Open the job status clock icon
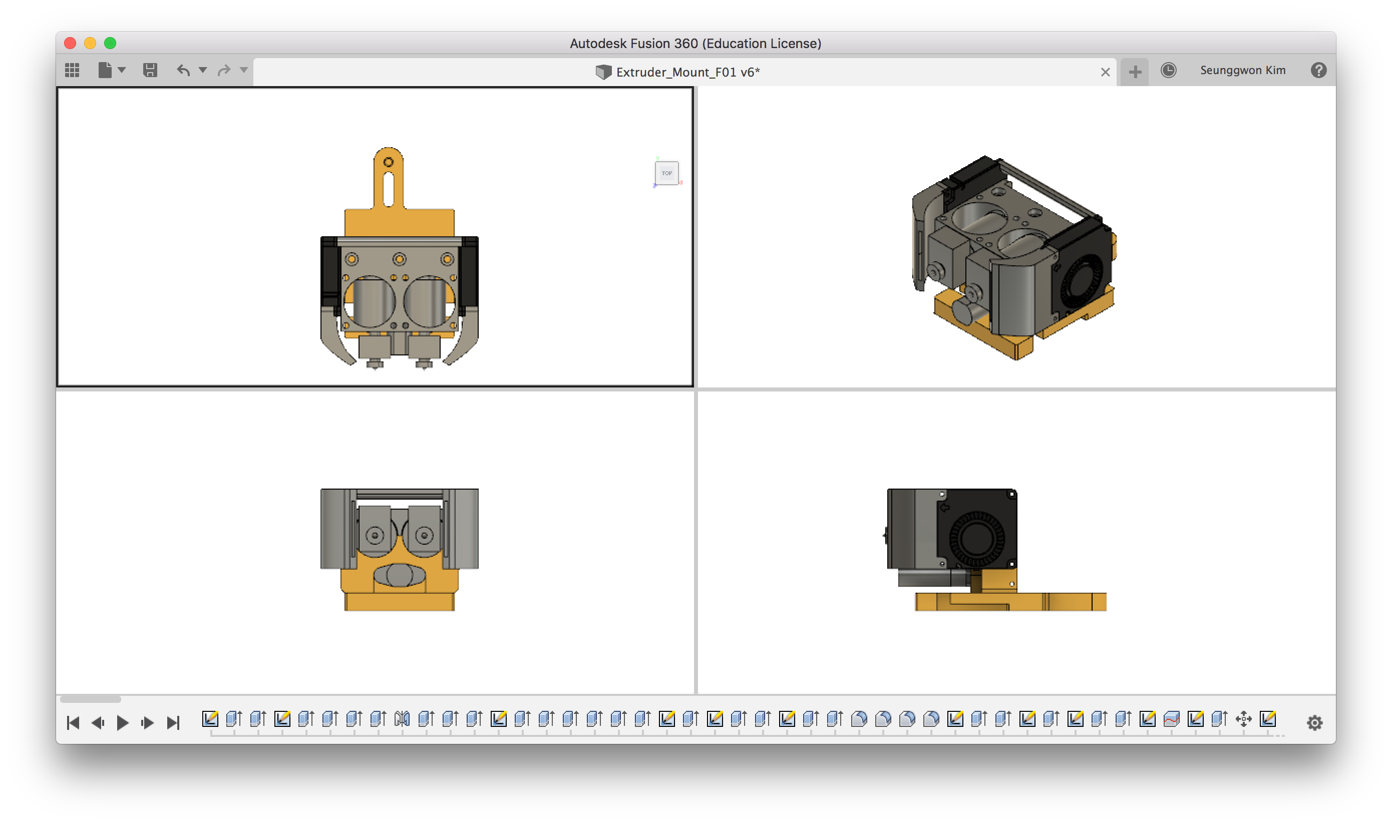Image resolution: width=1392 pixels, height=824 pixels. [1168, 70]
